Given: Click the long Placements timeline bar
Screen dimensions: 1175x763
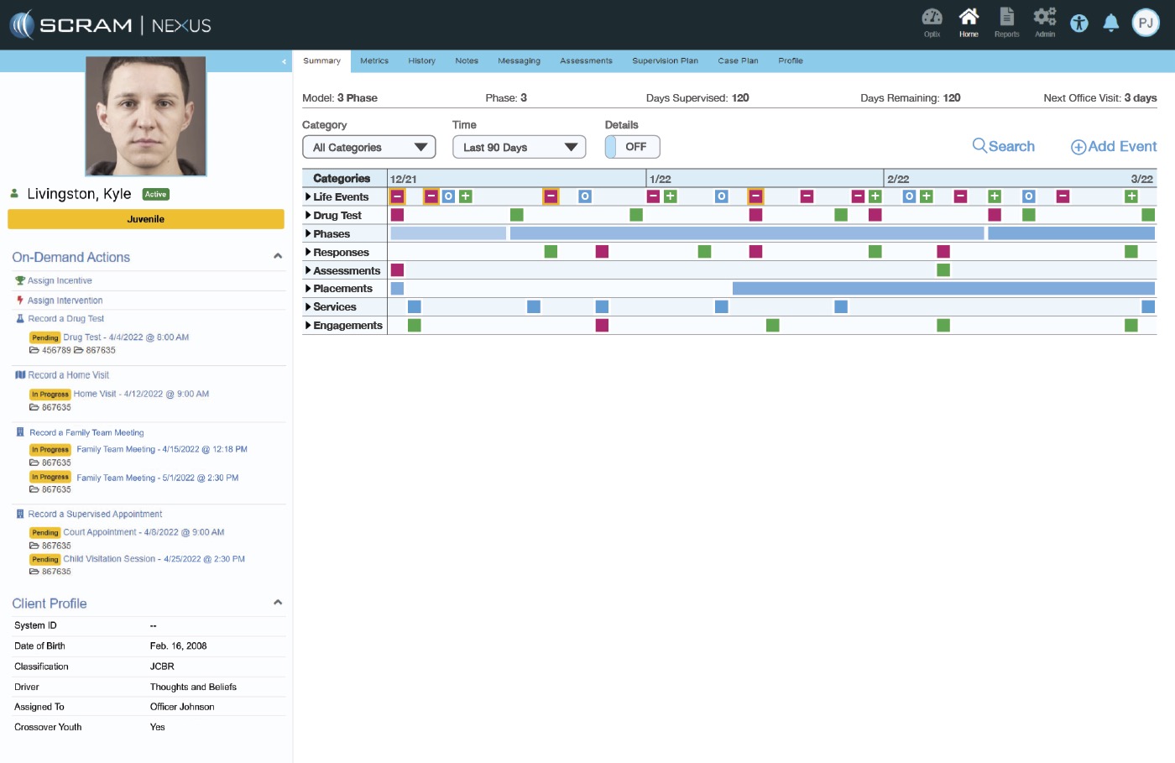Looking at the screenshot, I should (x=943, y=289).
